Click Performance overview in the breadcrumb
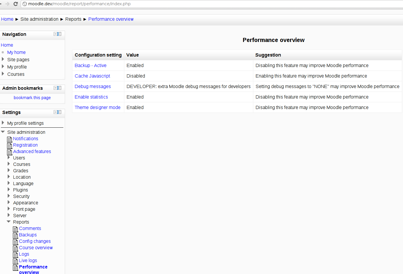This screenshot has width=403, height=274. tap(111, 19)
